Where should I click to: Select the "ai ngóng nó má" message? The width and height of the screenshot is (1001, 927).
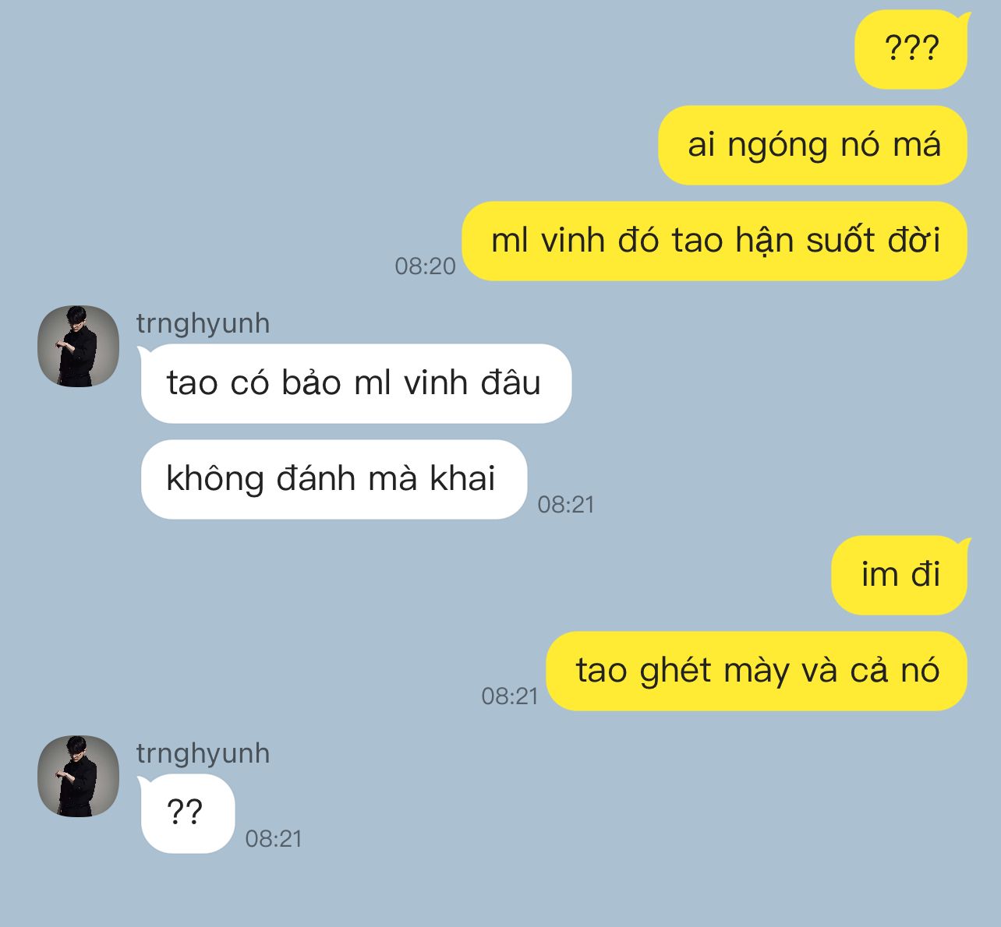pos(813,145)
